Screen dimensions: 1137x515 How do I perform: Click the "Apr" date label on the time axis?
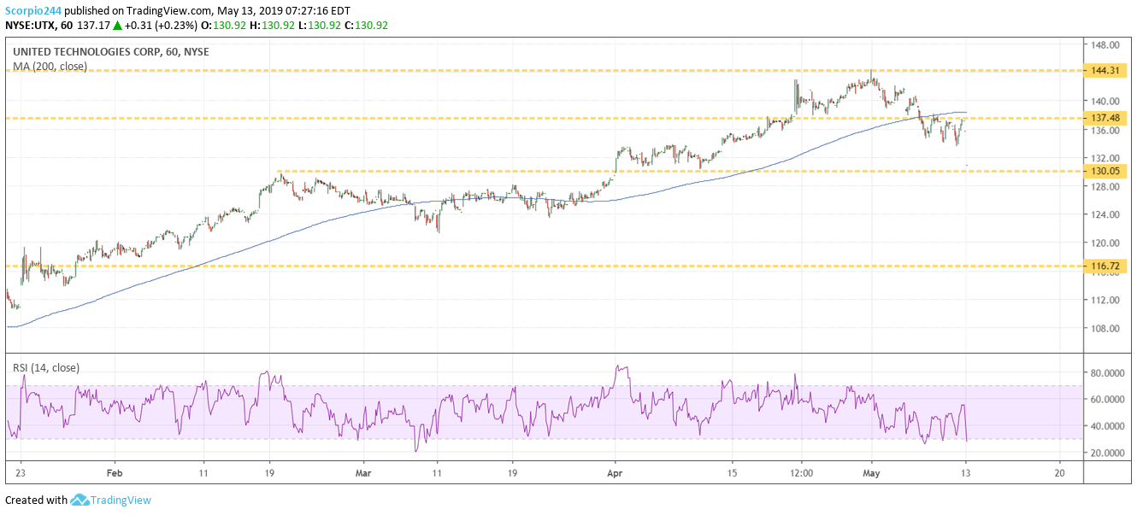coord(614,472)
